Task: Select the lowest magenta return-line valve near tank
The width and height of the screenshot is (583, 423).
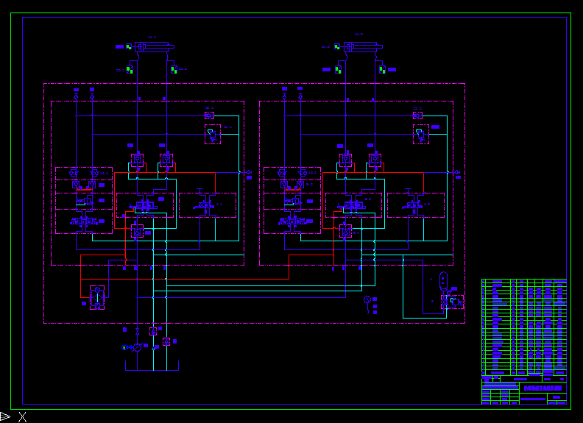Action: pos(166,341)
